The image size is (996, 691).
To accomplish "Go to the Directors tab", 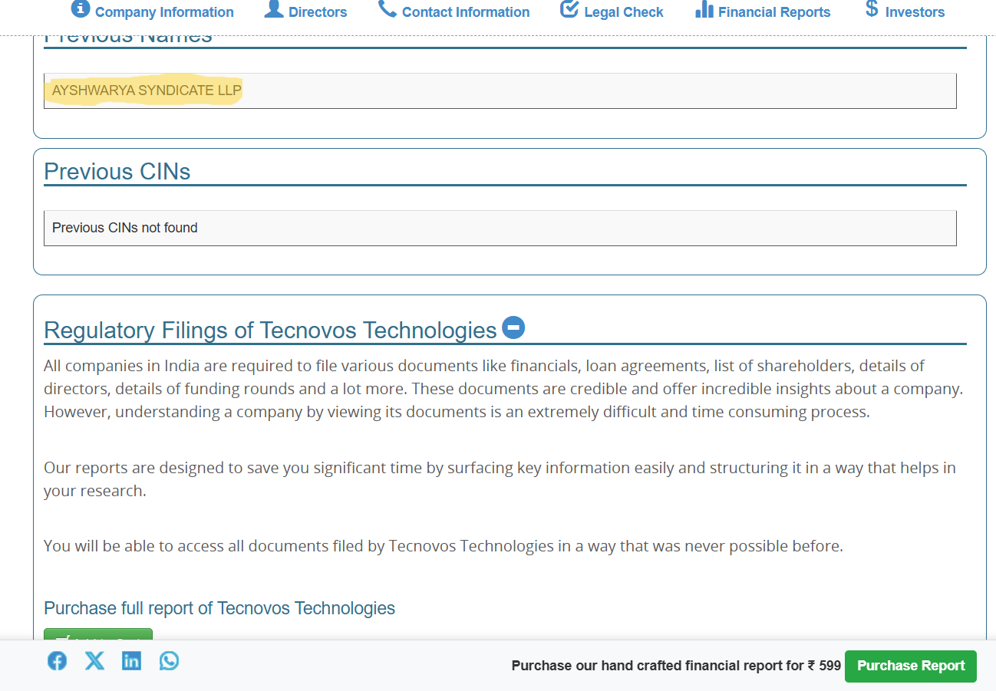I will (305, 12).
